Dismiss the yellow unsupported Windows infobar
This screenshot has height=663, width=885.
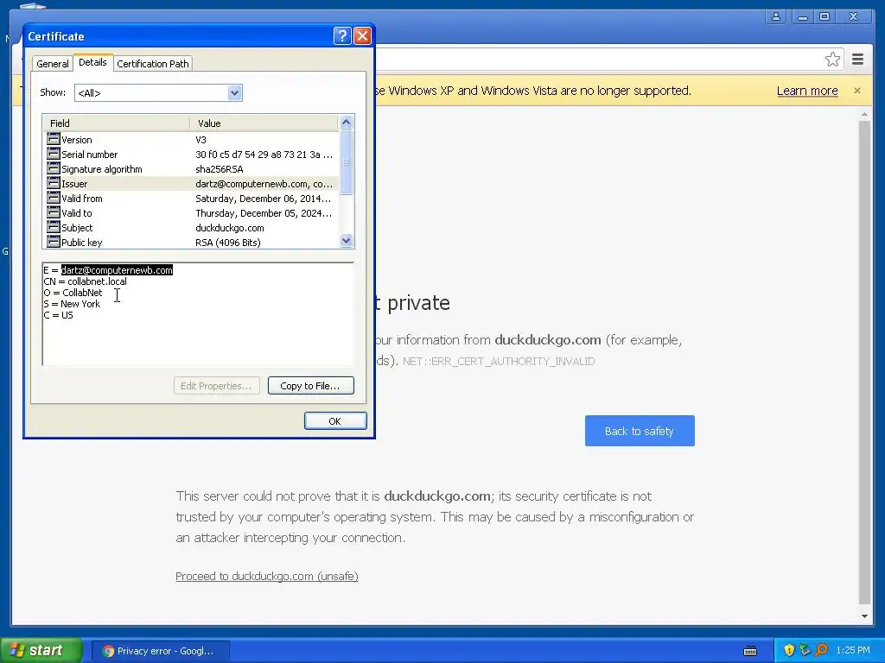tap(856, 91)
